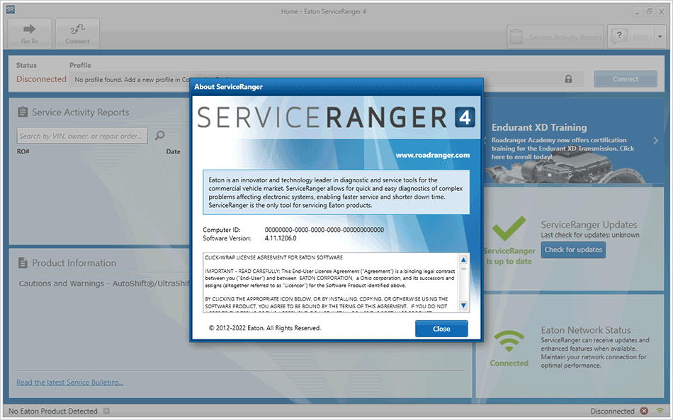Open the www.roadranger.com link
673x420 pixels.
(432, 155)
